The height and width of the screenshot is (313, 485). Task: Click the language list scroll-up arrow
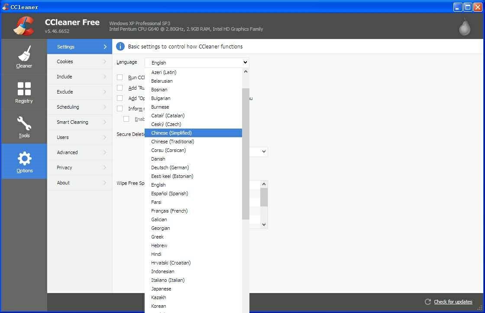point(246,71)
